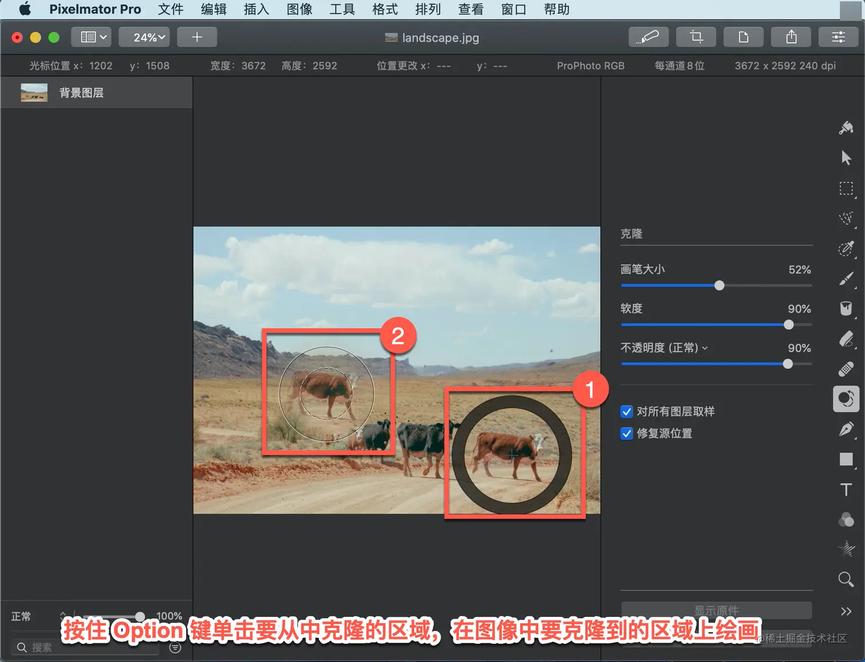Click the 克隆 panel heading

click(x=632, y=234)
